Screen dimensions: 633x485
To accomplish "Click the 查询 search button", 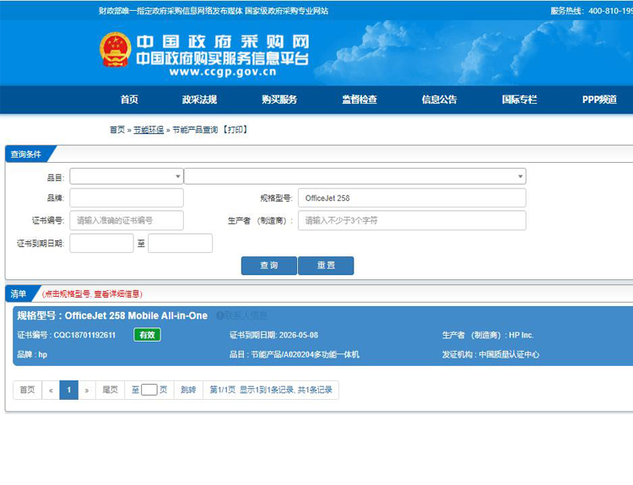I will 269,266.
